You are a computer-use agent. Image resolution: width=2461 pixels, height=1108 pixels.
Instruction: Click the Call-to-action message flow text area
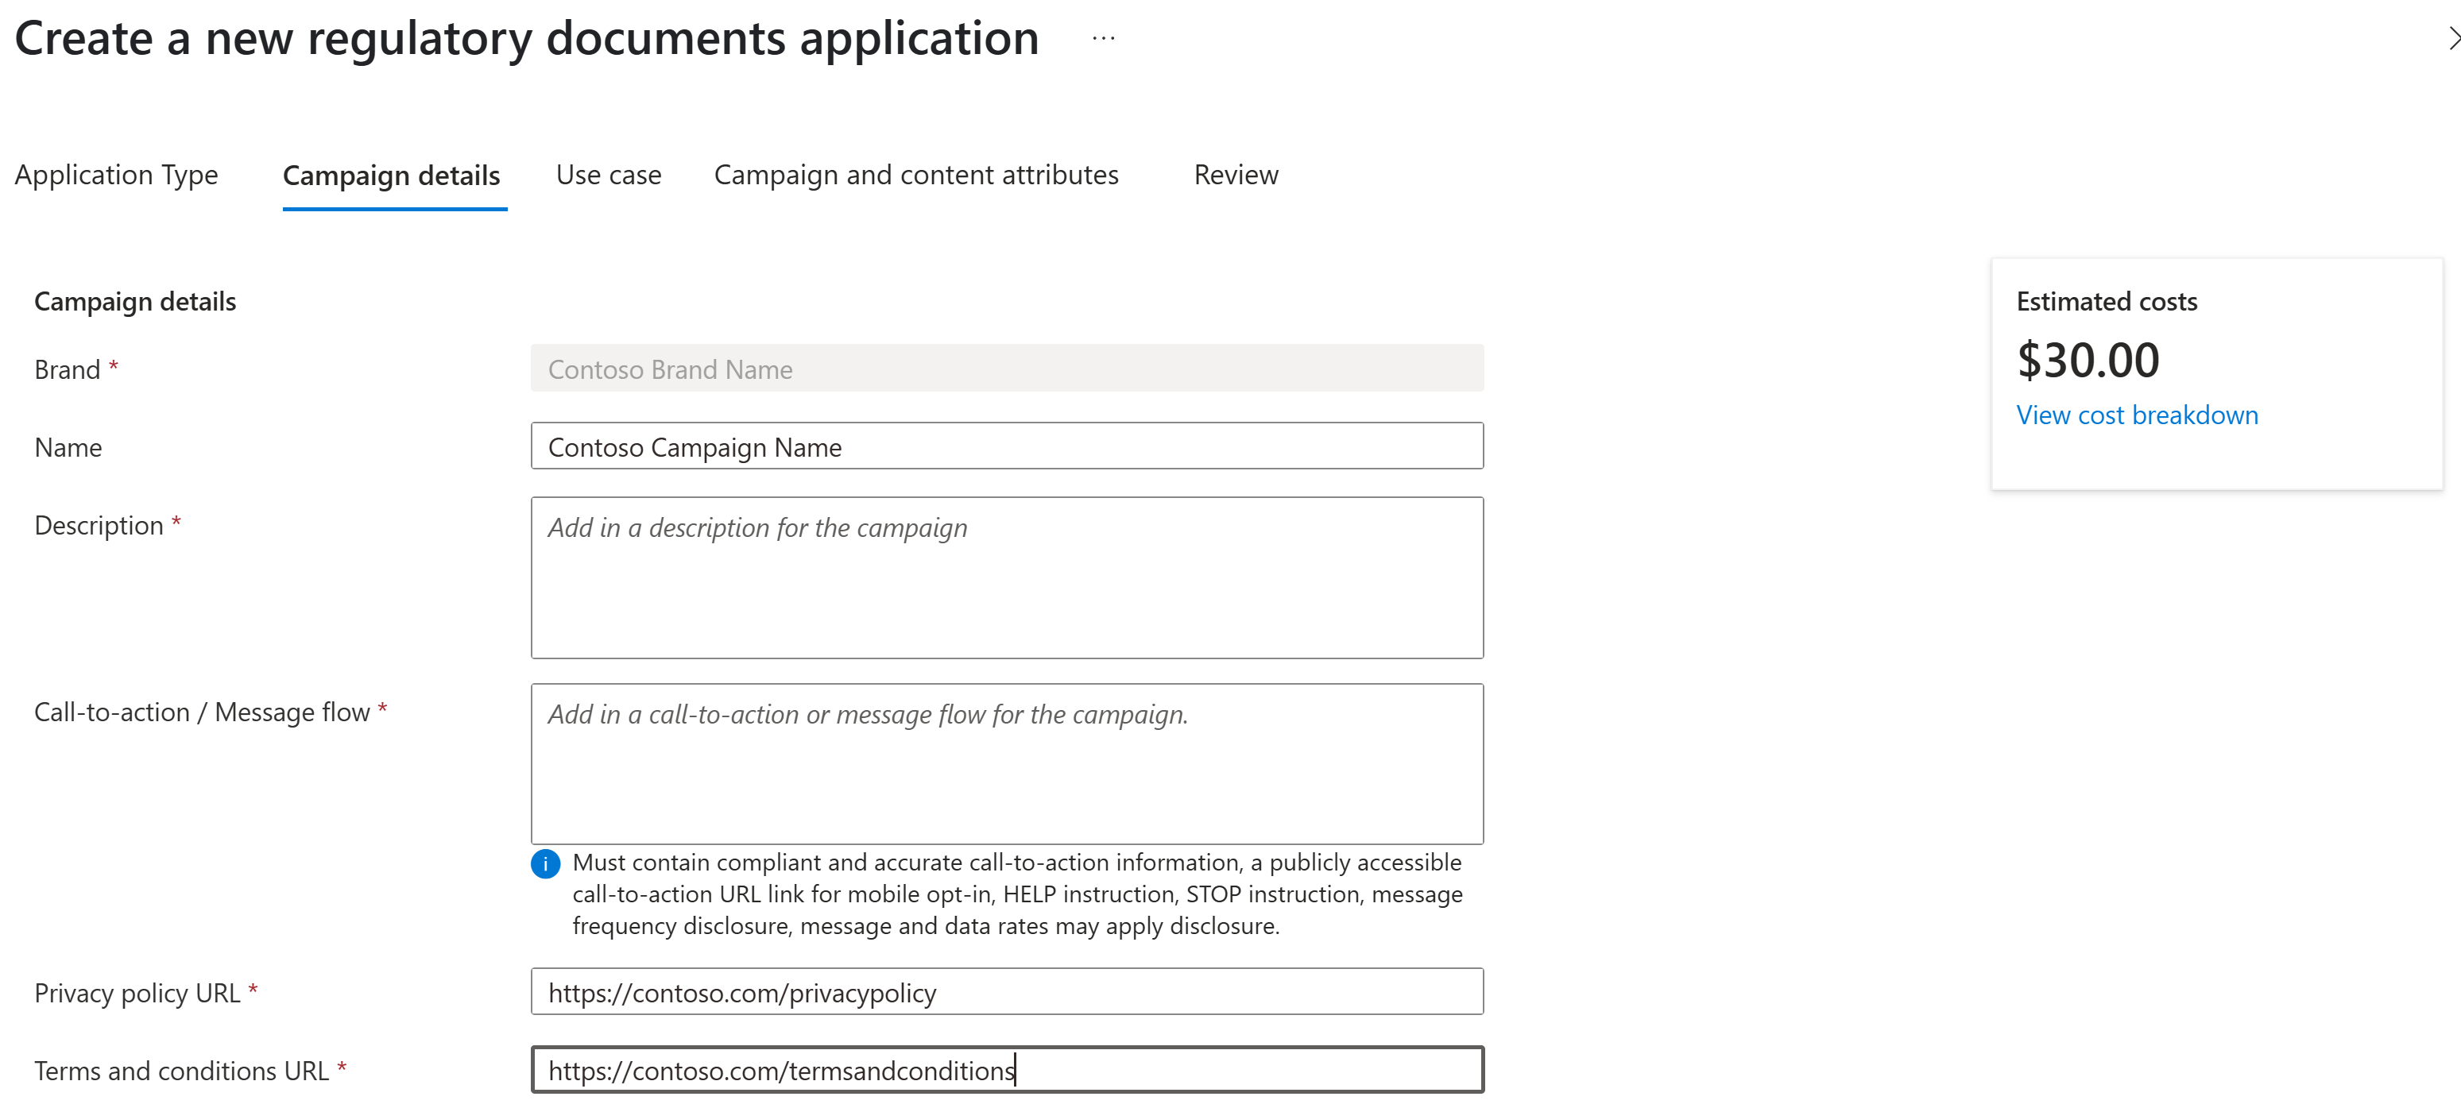point(1007,763)
